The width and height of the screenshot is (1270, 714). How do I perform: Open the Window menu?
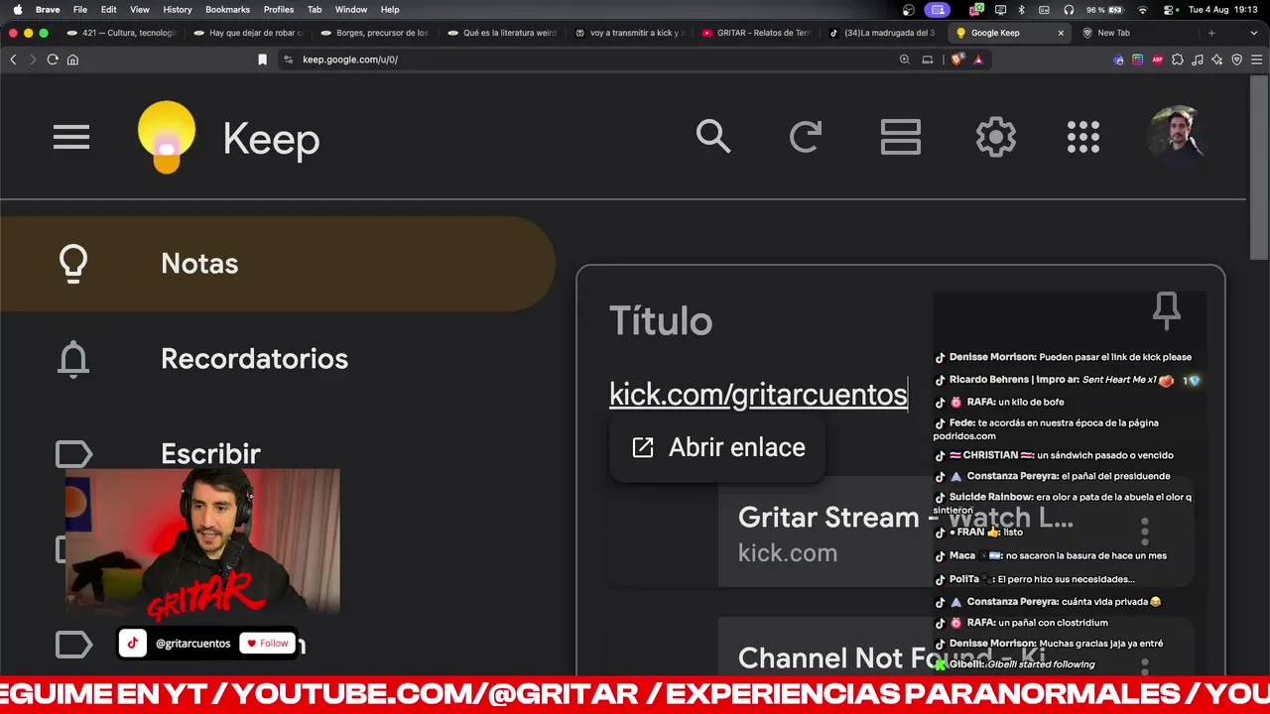351,9
